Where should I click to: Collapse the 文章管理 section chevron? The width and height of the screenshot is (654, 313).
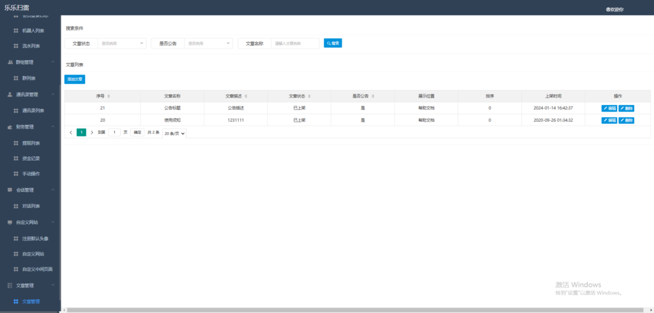pyautogui.click(x=52, y=286)
